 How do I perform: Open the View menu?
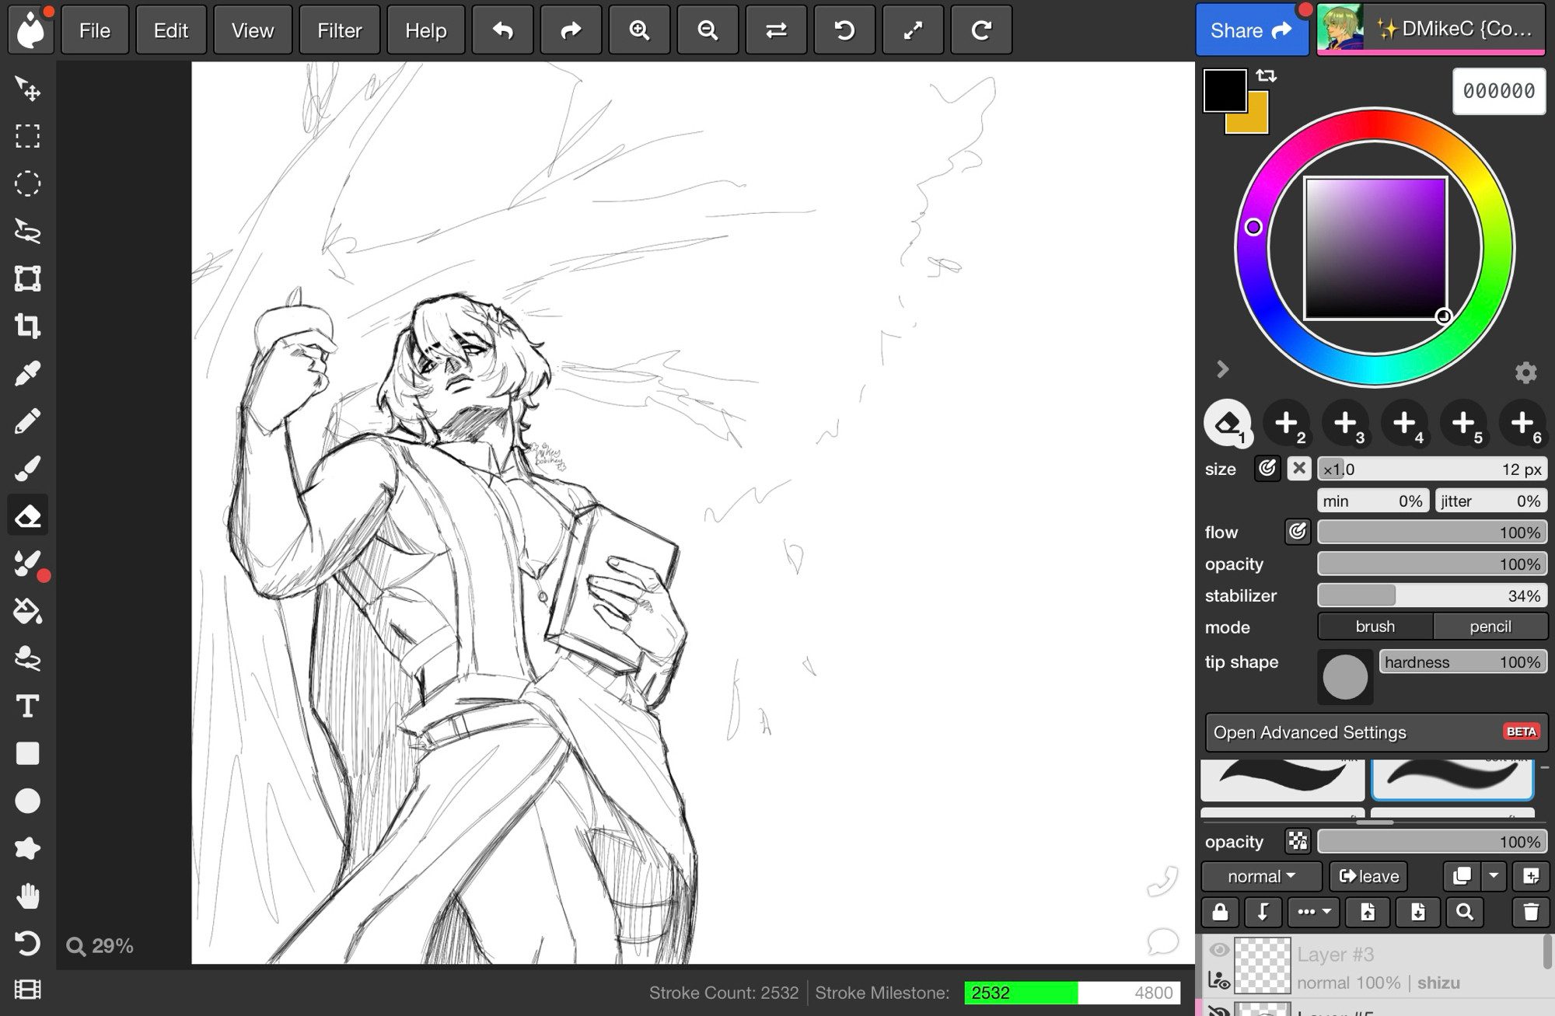coord(253,30)
